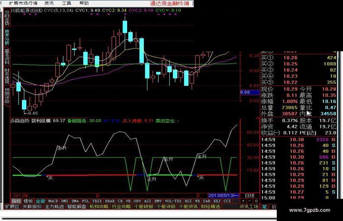
Task: Open the 扩展市场行情 menu
Action: [x=23, y=3]
